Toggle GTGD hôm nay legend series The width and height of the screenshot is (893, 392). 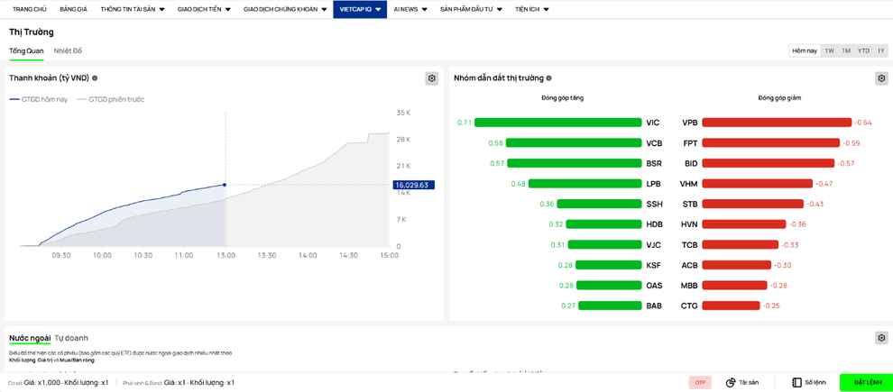pyautogui.click(x=39, y=99)
